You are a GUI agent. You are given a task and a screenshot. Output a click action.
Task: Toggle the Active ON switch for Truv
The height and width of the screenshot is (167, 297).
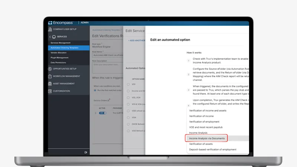[103, 113]
